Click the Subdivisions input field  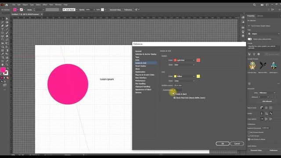[178, 90]
